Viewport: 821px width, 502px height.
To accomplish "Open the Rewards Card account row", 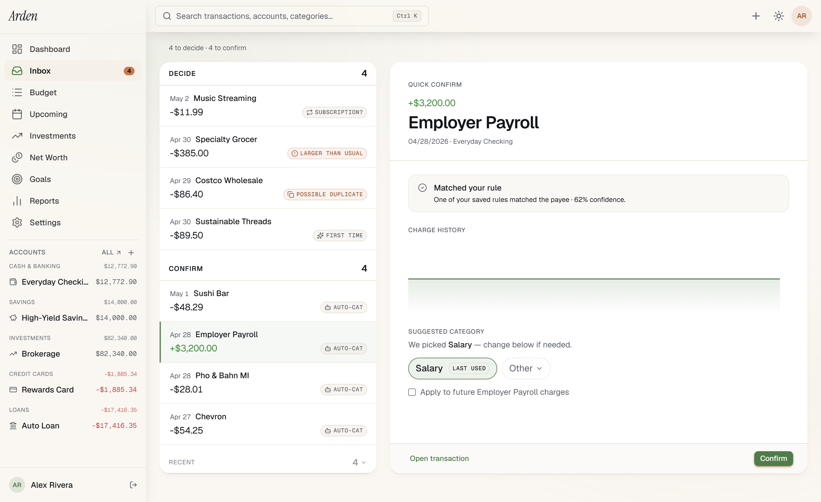I will point(73,390).
